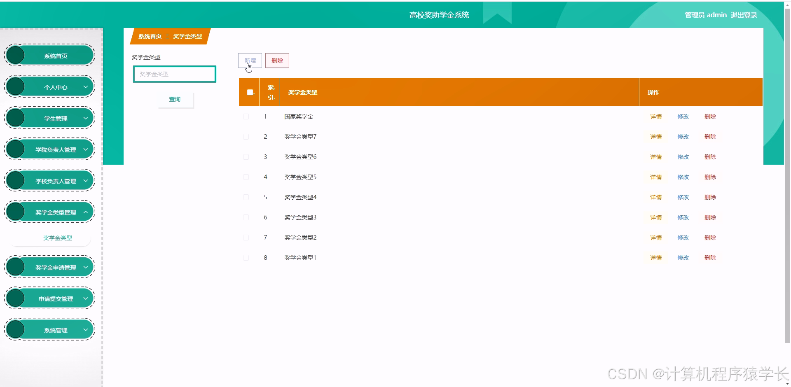The width and height of the screenshot is (791, 387).
Task: Check the box for 奖学金类型7 row
Action: [x=246, y=137]
